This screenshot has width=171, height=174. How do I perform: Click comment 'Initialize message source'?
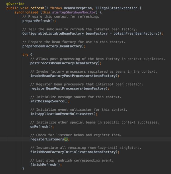click(76, 97)
